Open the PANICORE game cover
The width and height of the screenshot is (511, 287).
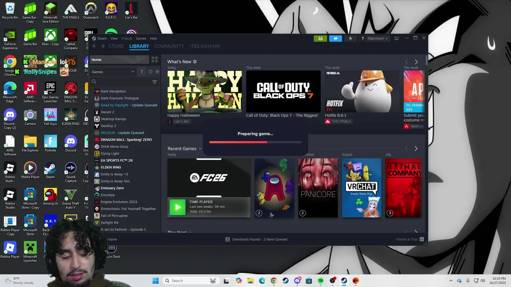[x=318, y=188]
